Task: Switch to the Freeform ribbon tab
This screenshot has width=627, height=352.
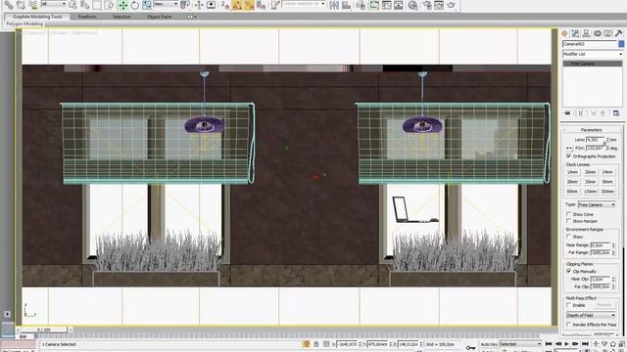Action: pos(87,17)
